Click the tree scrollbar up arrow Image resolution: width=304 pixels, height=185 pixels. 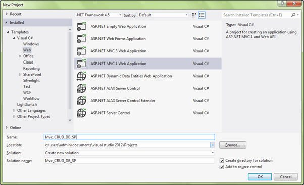pos(70,29)
